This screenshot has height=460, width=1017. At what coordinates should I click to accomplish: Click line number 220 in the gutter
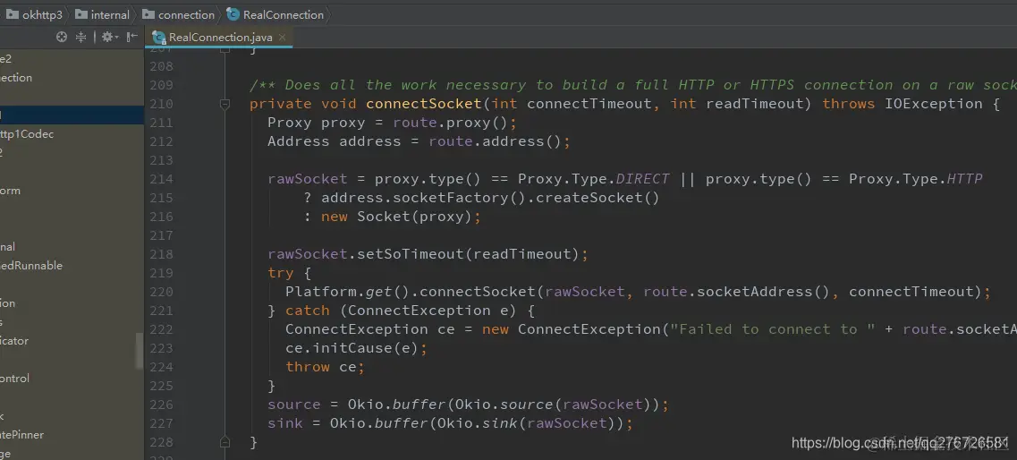pyautogui.click(x=161, y=292)
